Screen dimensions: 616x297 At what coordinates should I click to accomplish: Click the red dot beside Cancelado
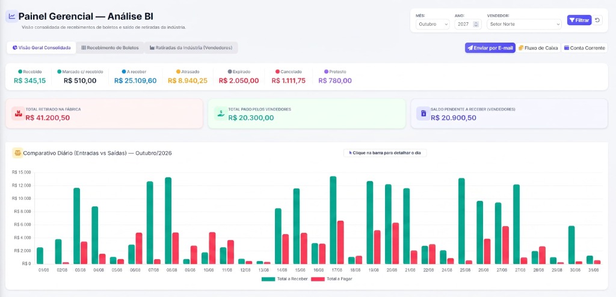point(277,72)
